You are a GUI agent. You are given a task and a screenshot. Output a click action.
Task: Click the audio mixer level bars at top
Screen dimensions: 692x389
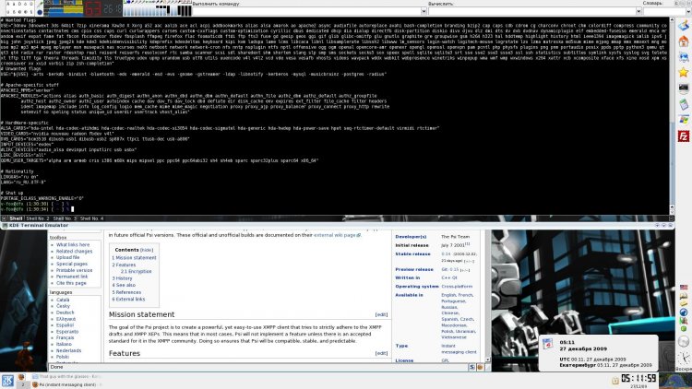coord(158,8)
